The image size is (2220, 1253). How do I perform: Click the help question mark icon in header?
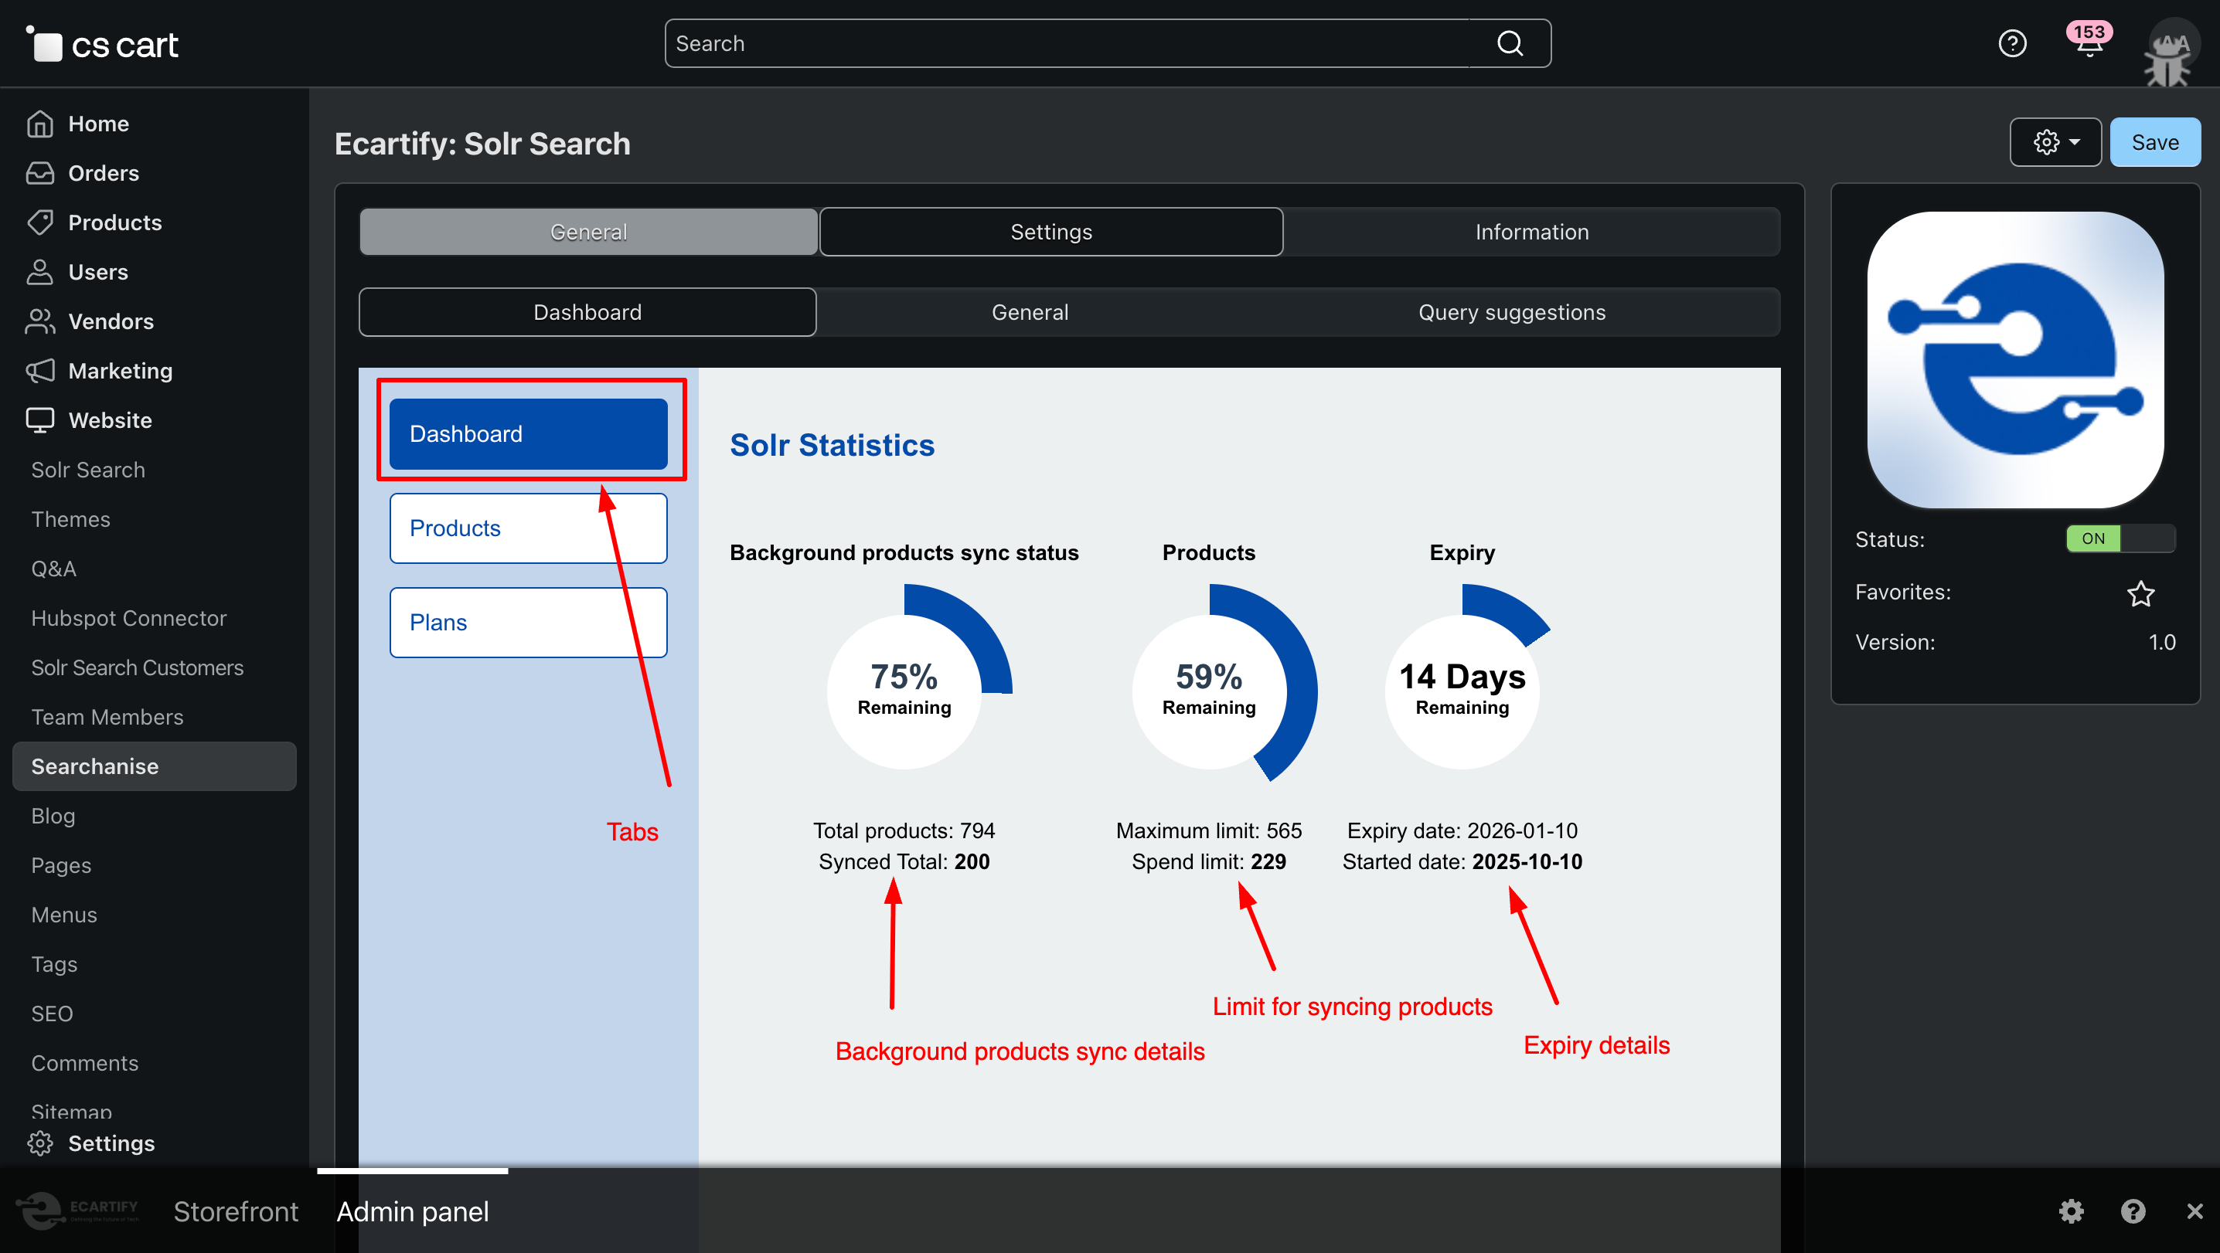2012,43
